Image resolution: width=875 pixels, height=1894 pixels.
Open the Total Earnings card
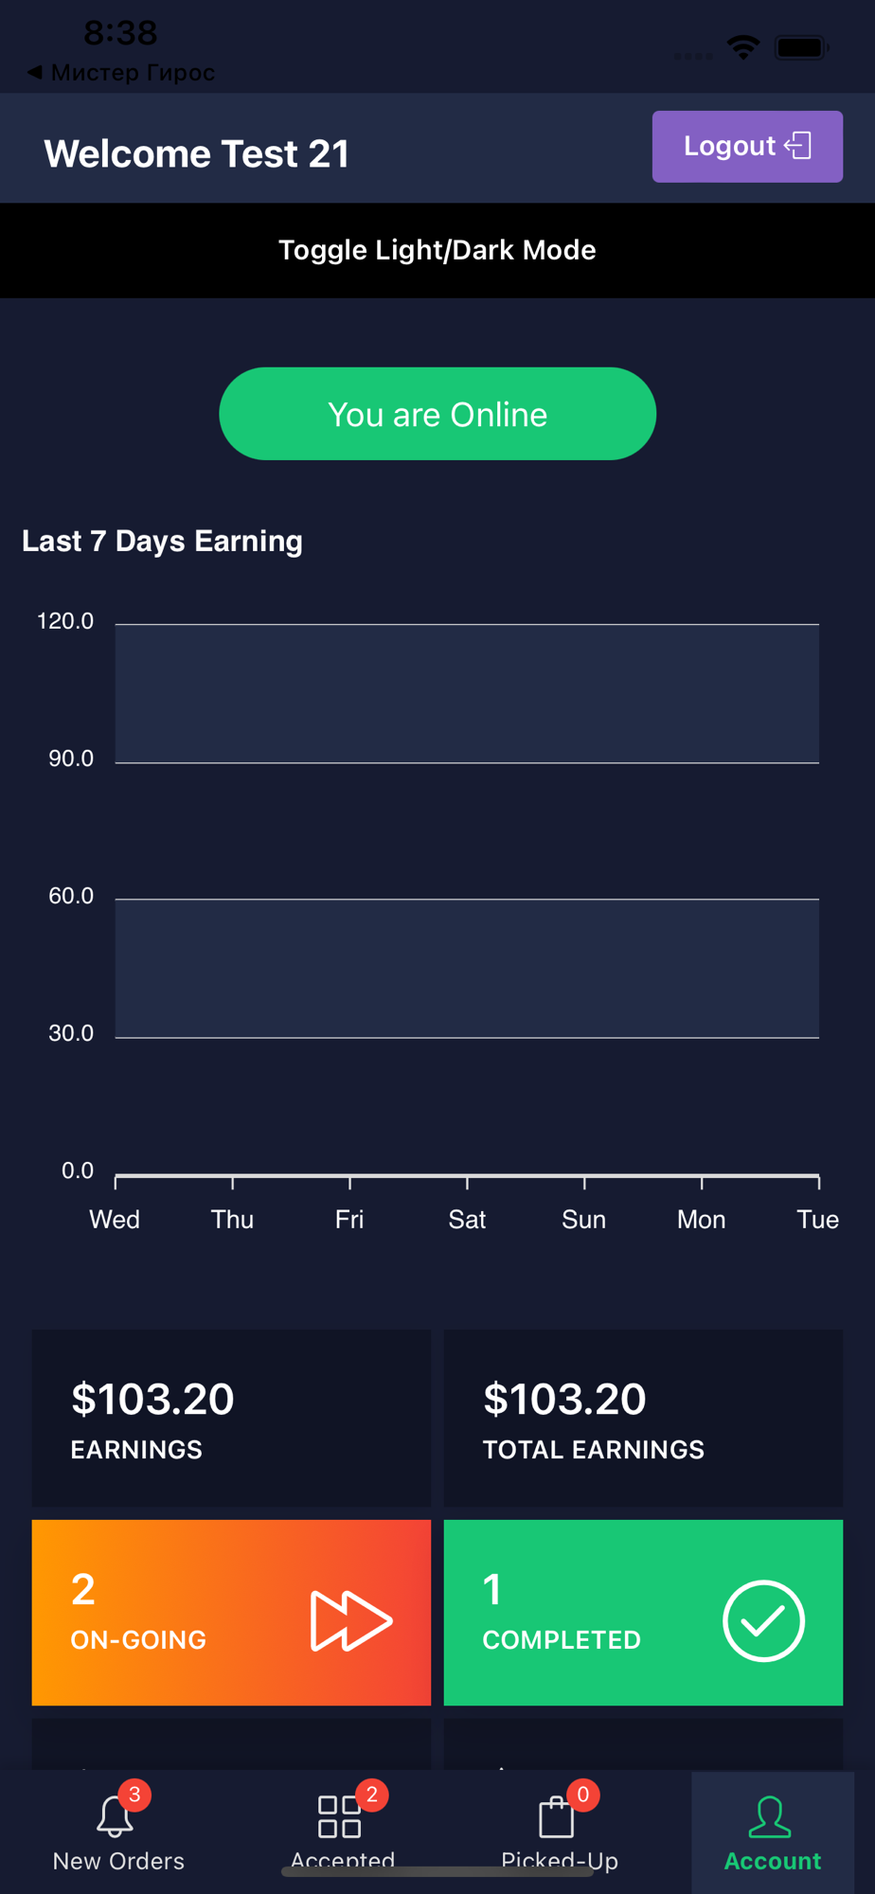(643, 1418)
